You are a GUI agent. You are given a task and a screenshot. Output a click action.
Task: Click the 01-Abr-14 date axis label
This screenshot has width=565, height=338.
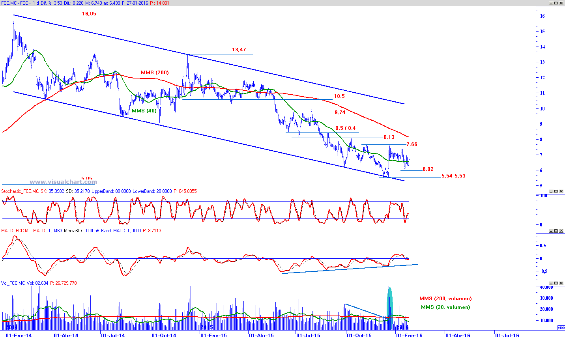click(x=66, y=336)
